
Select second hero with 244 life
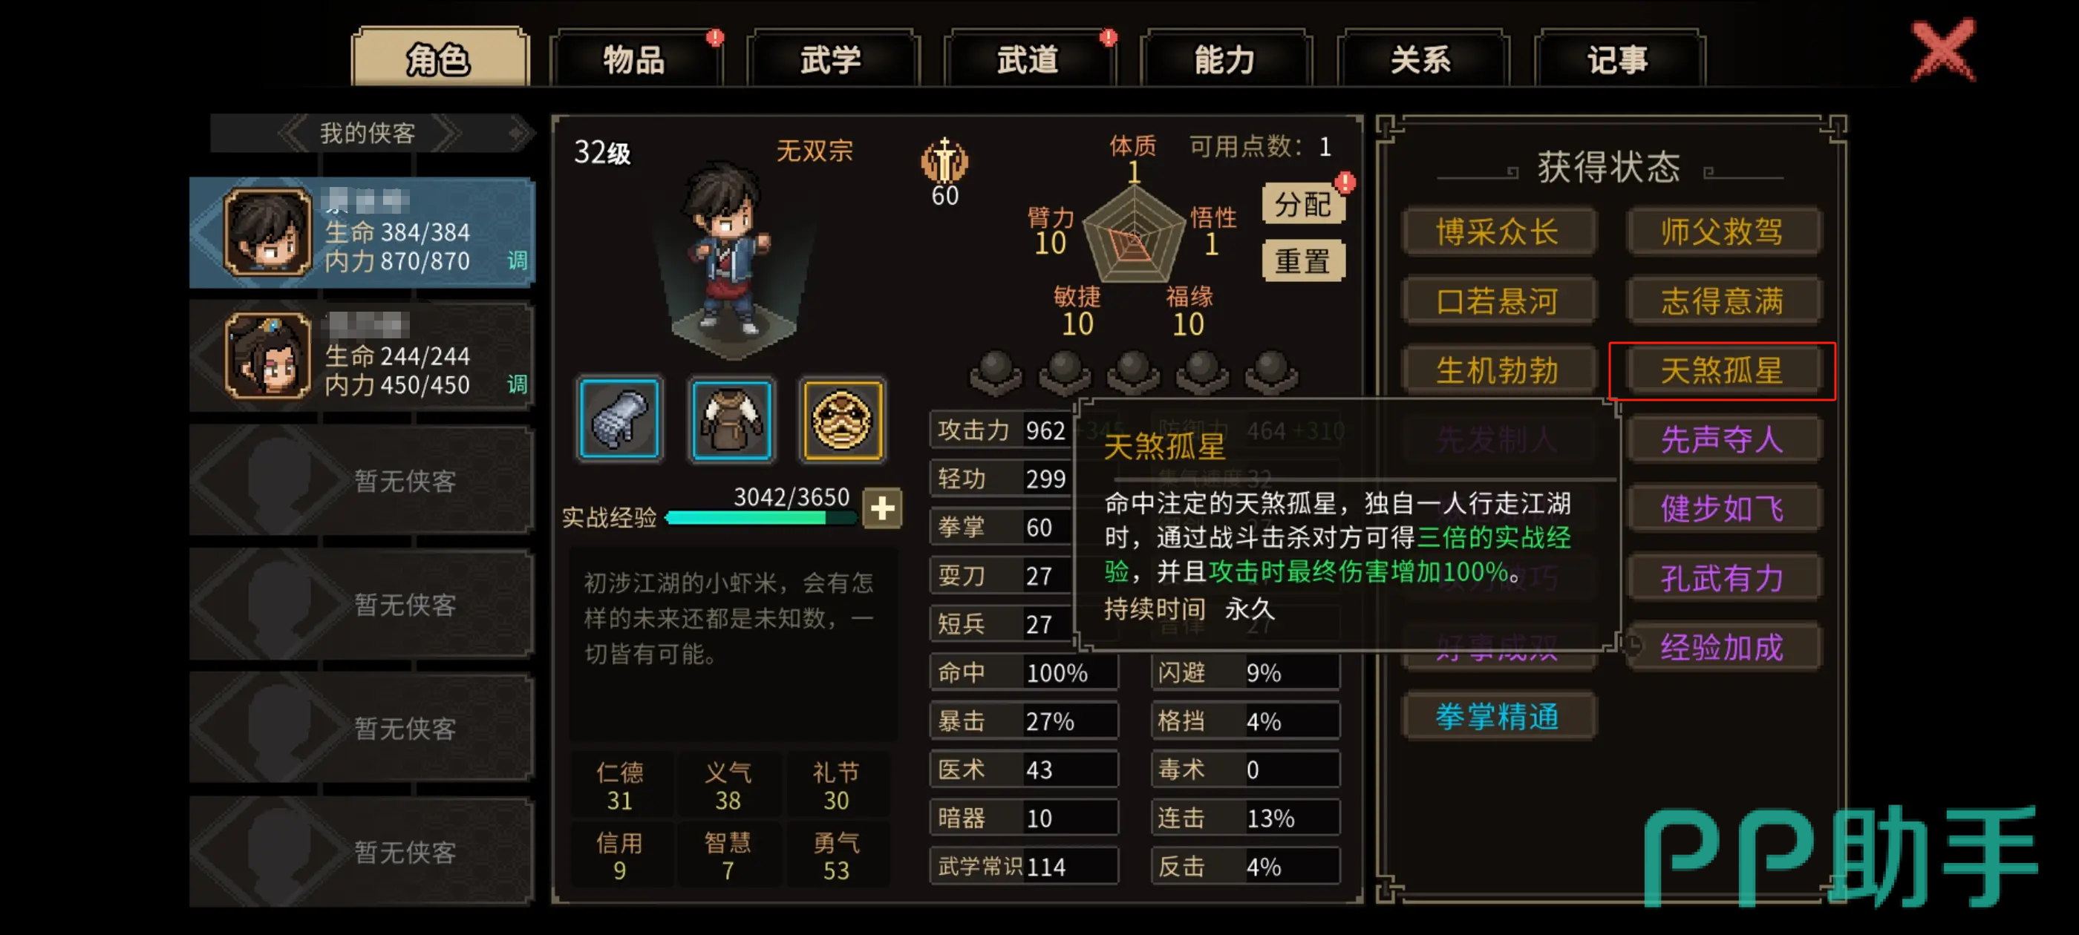click(x=362, y=355)
